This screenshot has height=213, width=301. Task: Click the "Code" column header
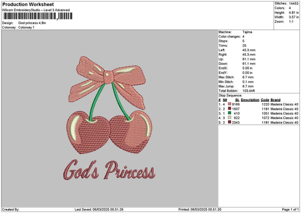[265, 100]
